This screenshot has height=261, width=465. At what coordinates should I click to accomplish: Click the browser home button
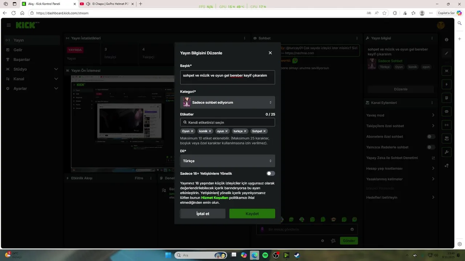22,13
